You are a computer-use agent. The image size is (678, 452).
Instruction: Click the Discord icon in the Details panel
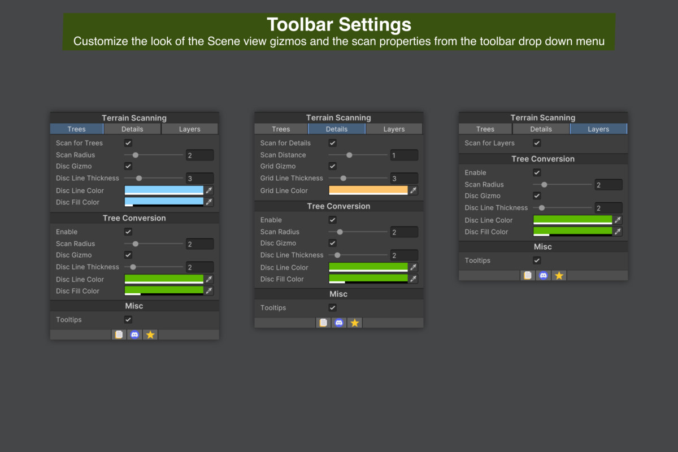[x=339, y=322]
